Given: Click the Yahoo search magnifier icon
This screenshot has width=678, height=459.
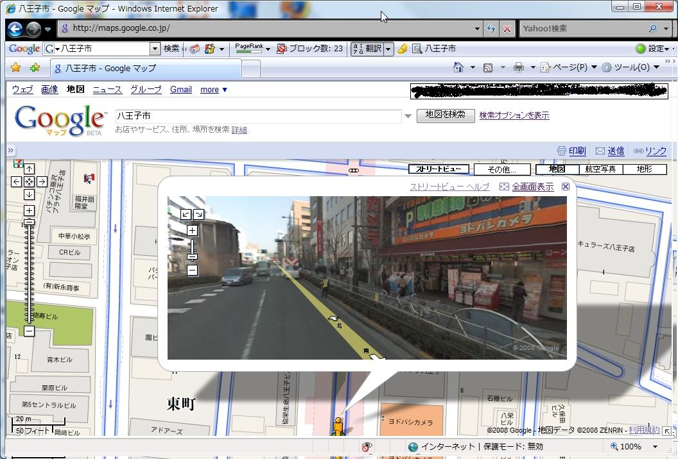Looking at the screenshot, I should 652,28.
